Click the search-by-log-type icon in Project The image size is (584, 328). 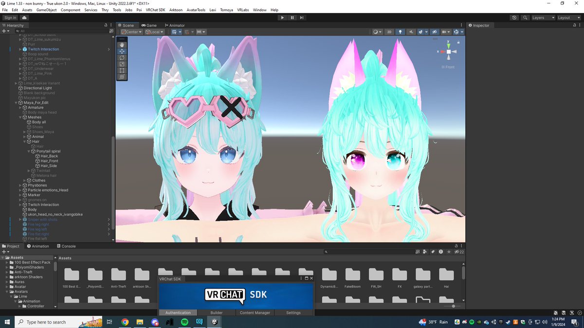click(440, 252)
